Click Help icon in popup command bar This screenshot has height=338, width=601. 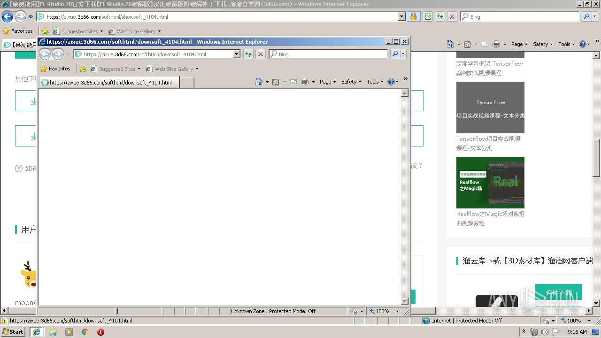(x=391, y=82)
